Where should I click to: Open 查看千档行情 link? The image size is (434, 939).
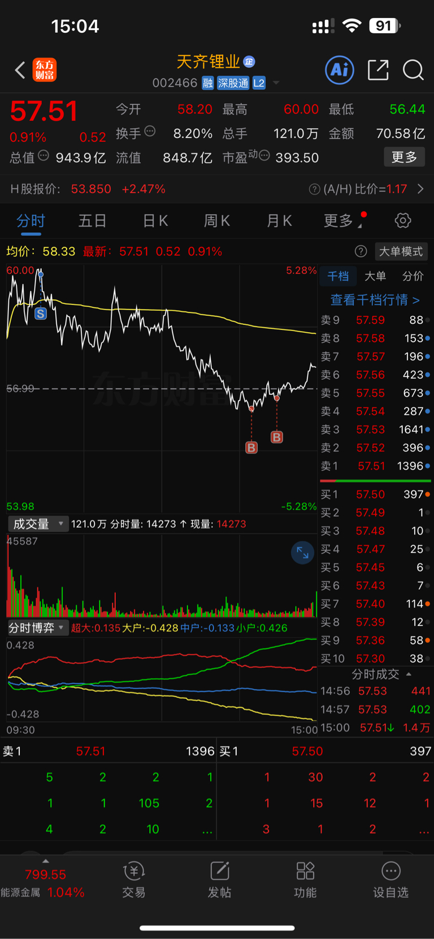(x=375, y=299)
